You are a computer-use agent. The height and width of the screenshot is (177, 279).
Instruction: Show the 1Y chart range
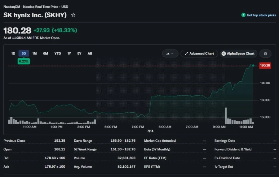coord(69,54)
